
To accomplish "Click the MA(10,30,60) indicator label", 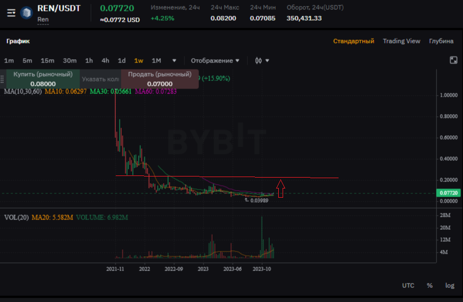I will 23,91.
